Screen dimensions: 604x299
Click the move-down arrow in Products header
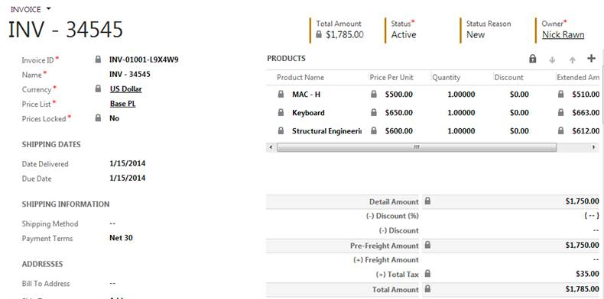click(x=552, y=59)
